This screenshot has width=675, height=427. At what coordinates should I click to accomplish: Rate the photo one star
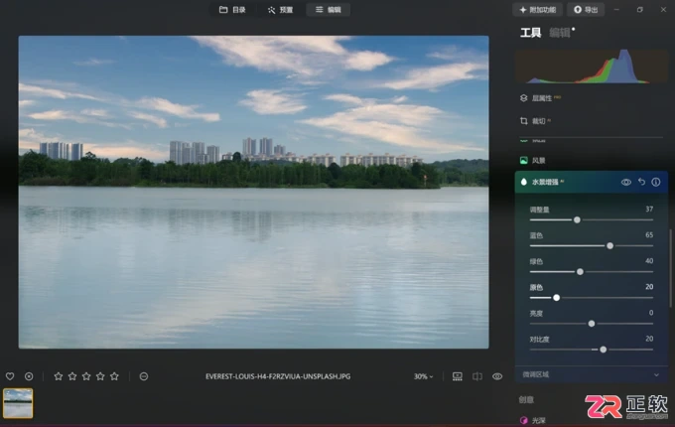(59, 376)
